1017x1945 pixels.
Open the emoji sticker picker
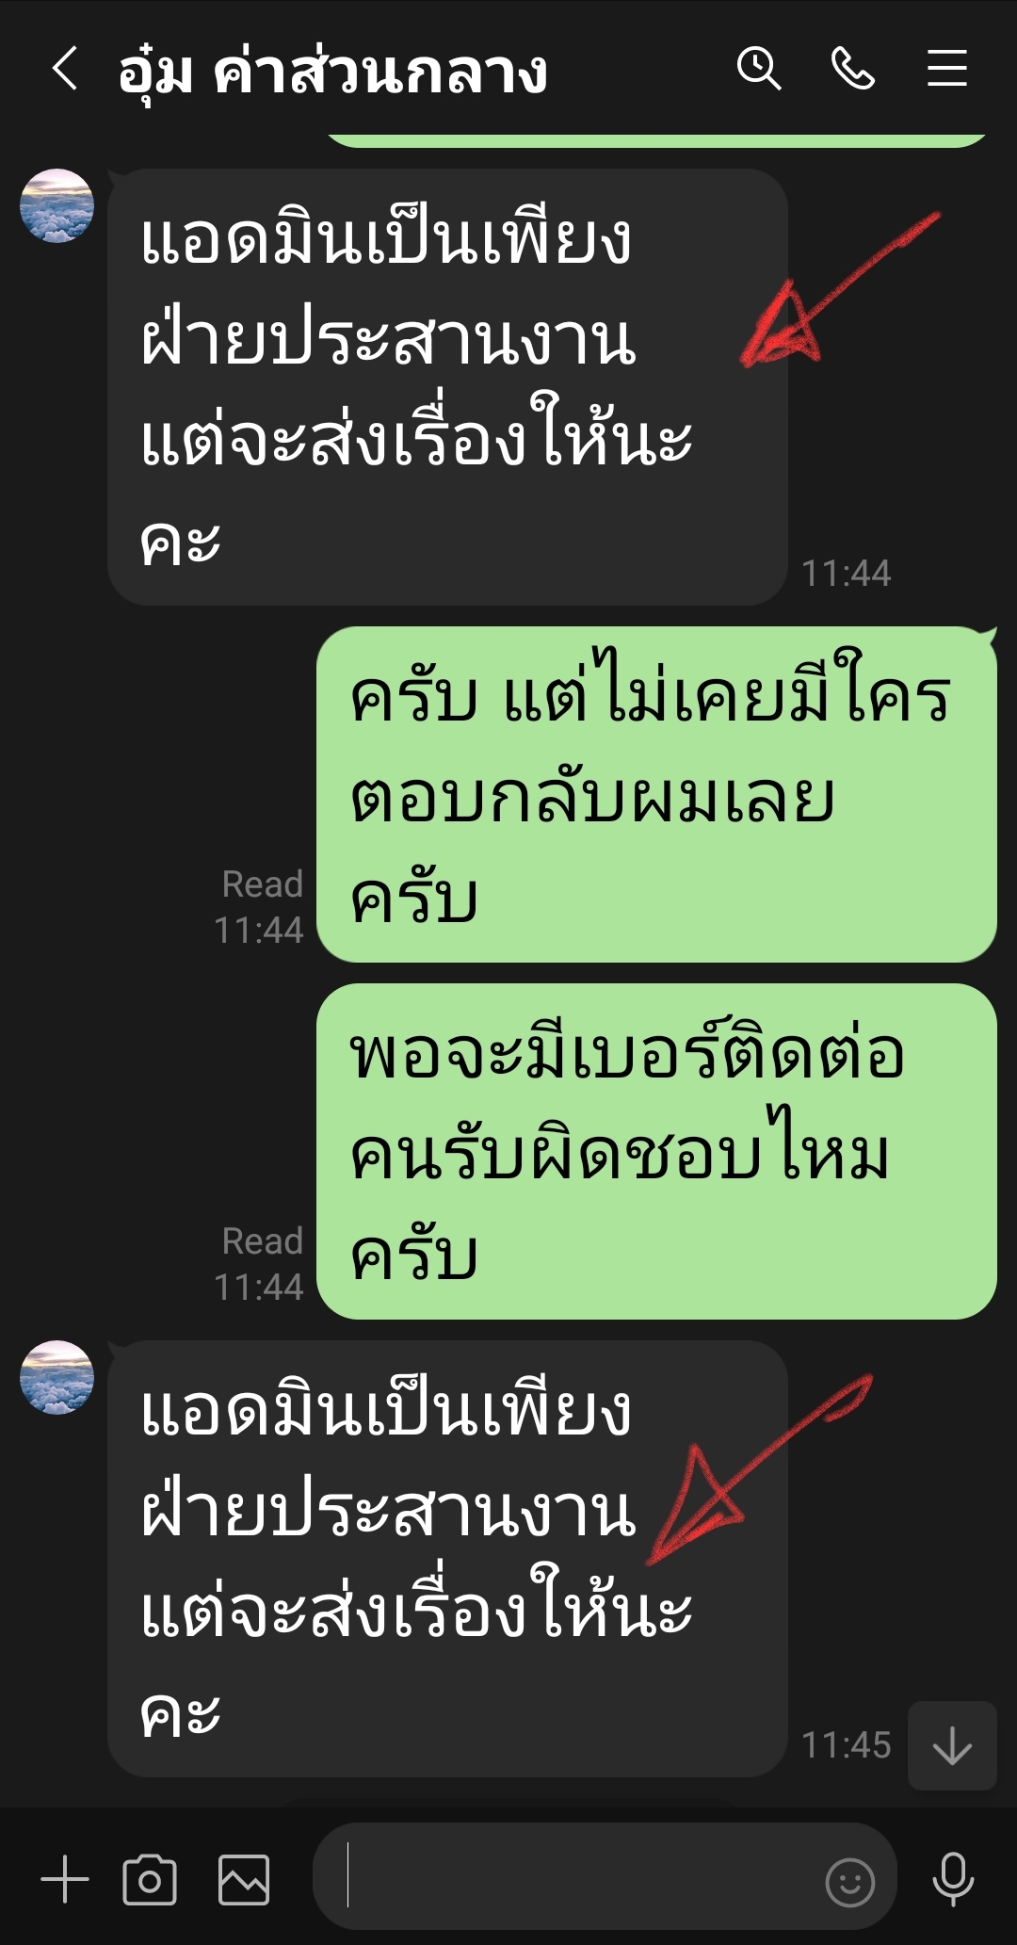849,1882
